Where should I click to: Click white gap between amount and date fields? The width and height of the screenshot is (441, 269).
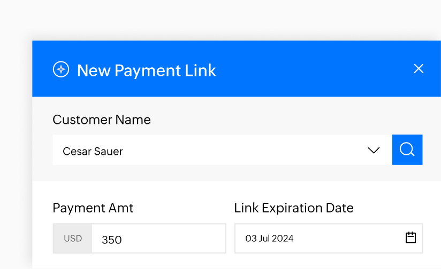point(230,239)
